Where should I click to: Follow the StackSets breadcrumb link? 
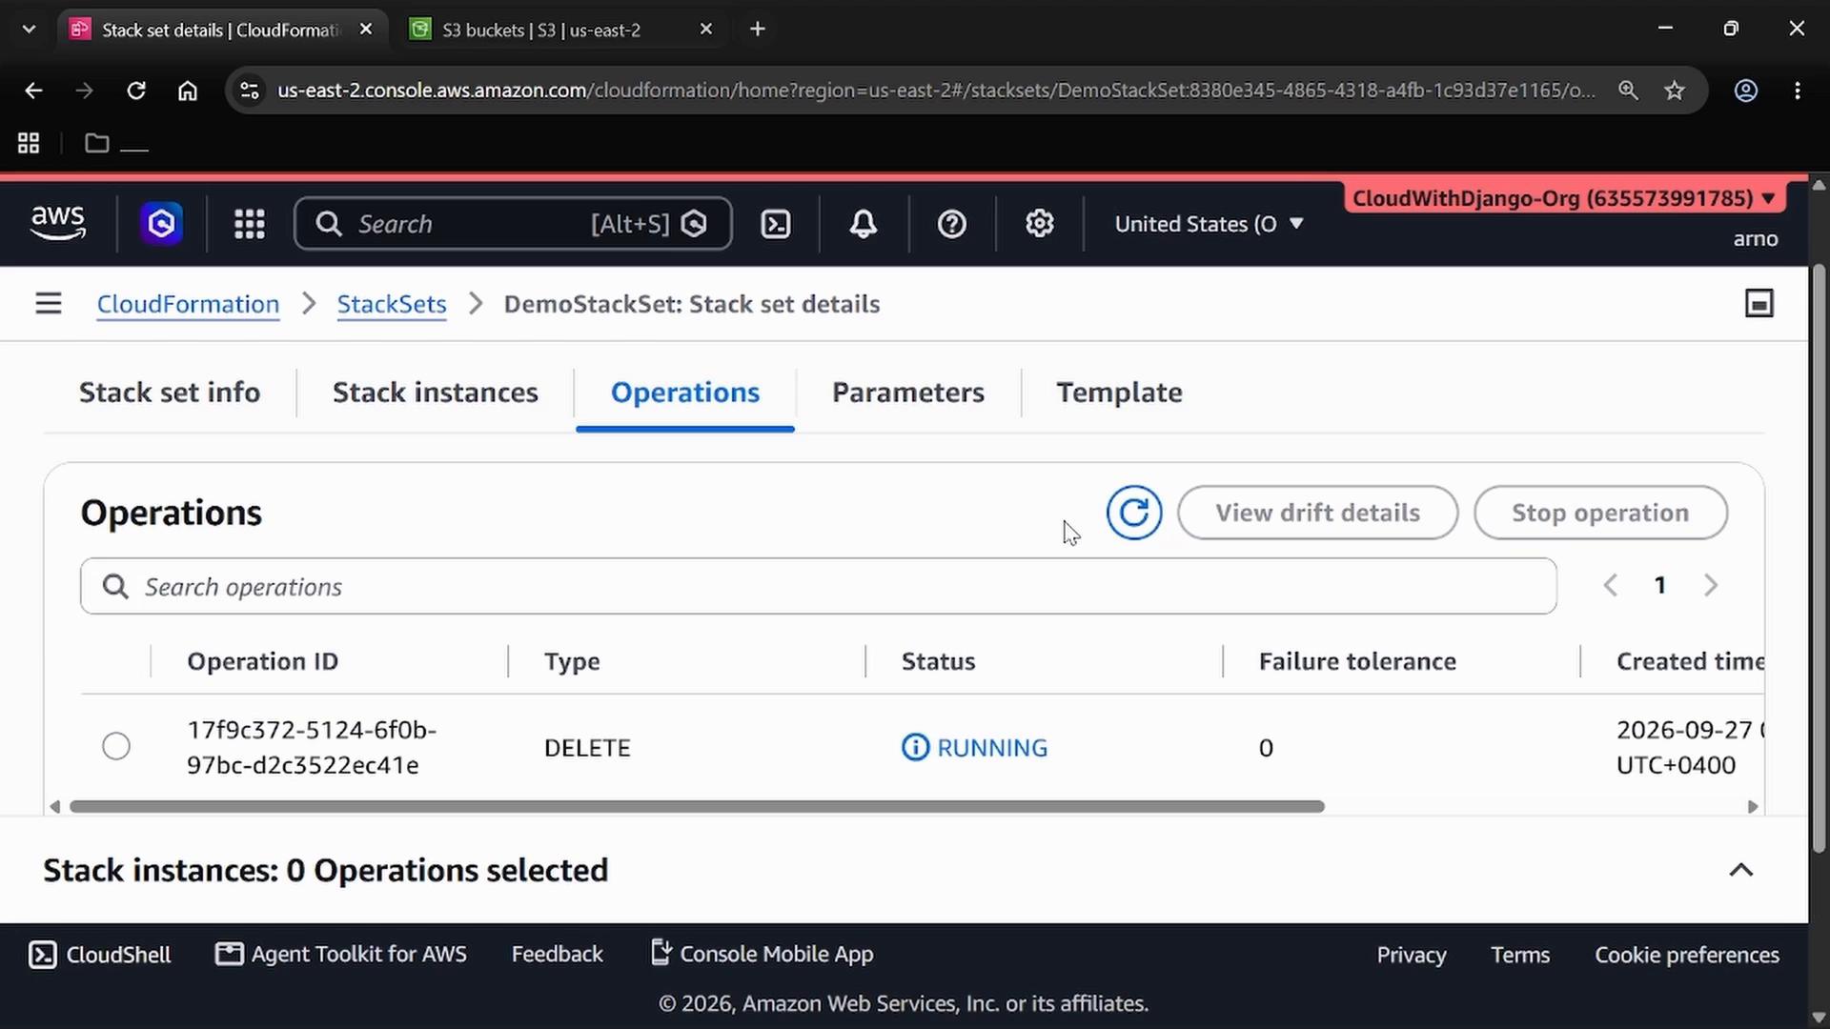click(x=392, y=304)
